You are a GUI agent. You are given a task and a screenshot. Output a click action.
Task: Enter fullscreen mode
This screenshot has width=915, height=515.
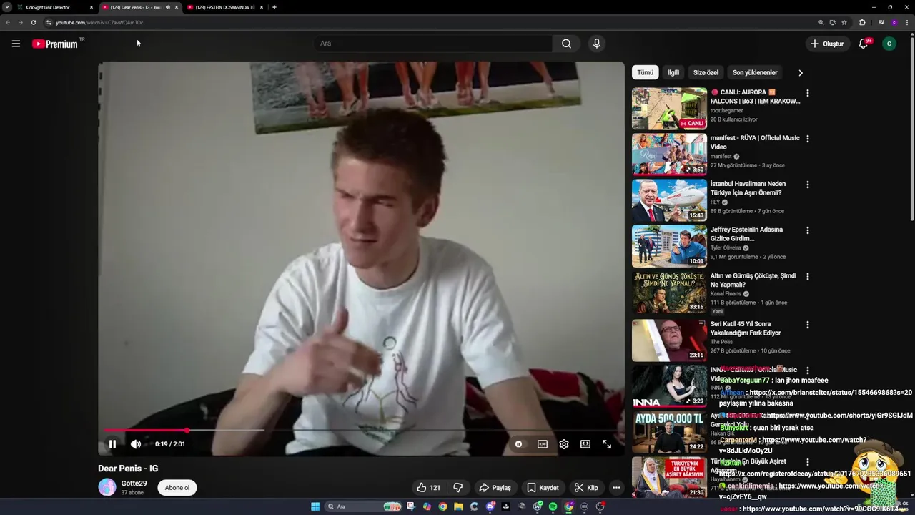(x=607, y=444)
